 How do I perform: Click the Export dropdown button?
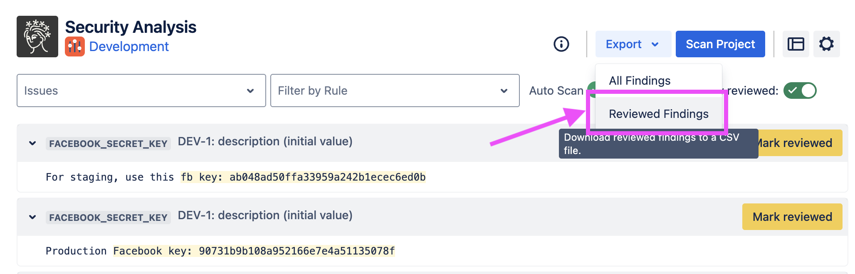(x=633, y=44)
